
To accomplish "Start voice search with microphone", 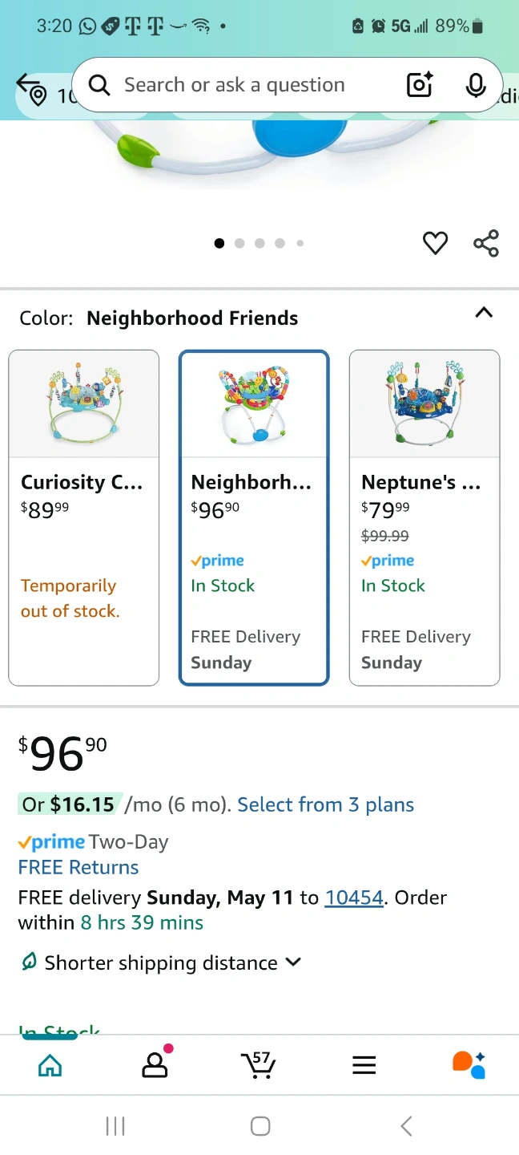I will [x=476, y=85].
